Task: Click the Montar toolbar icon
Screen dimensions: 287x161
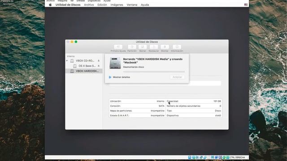Action: (x=165, y=47)
